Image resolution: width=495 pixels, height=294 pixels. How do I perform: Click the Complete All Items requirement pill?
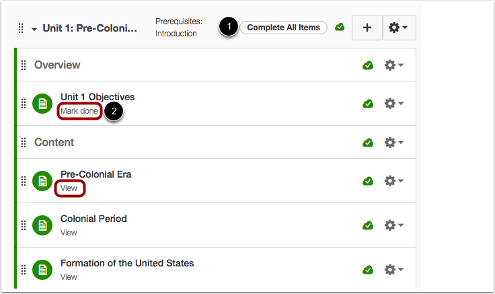tap(284, 28)
